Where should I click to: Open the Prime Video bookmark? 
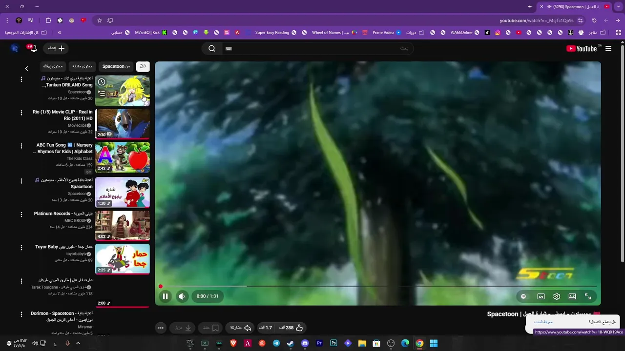pyautogui.click(x=386, y=33)
